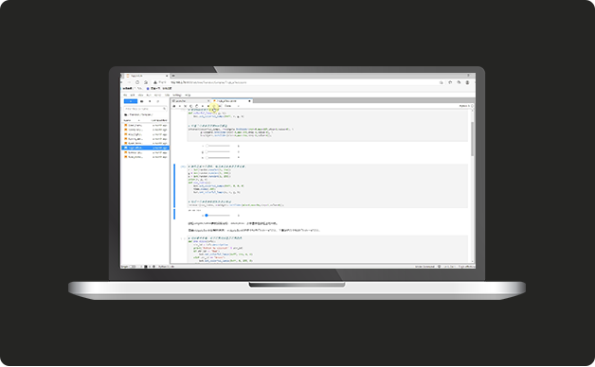595x367 pixels.
Task: Click the filter files by name field
Action: point(145,109)
